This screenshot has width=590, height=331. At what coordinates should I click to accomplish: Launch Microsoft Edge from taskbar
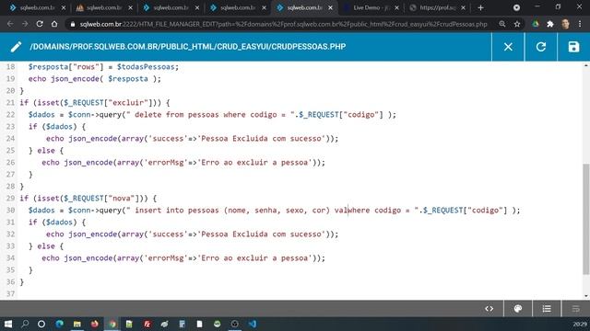(x=59, y=324)
